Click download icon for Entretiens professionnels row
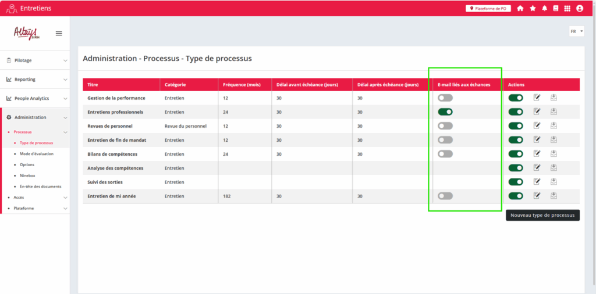 click(x=554, y=112)
